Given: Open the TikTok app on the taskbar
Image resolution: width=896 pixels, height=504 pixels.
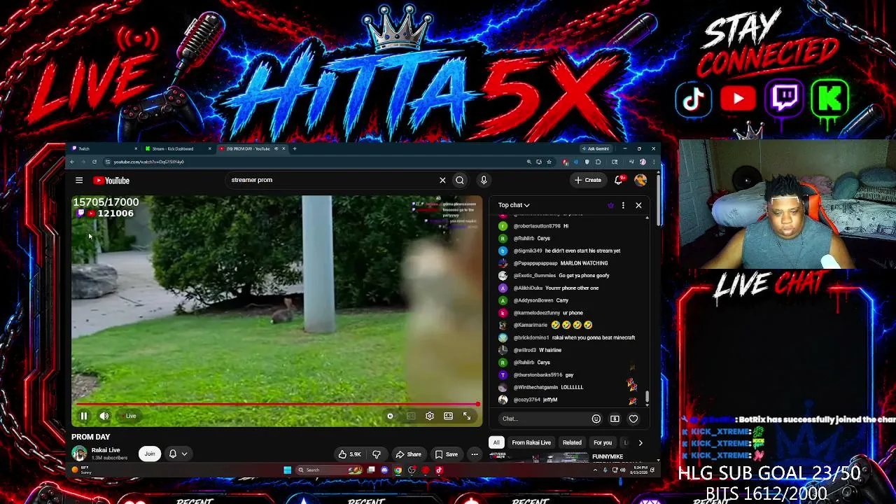Looking at the screenshot, I should tap(439, 470).
